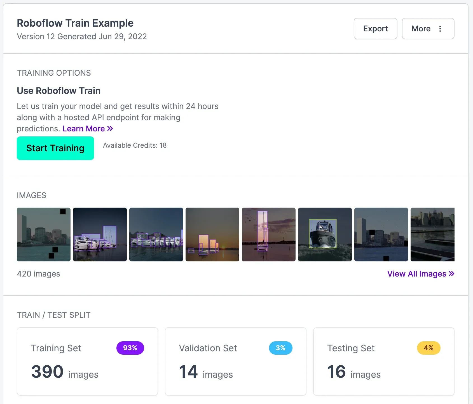Click the Export button
The width and height of the screenshot is (473, 404).
tap(375, 29)
